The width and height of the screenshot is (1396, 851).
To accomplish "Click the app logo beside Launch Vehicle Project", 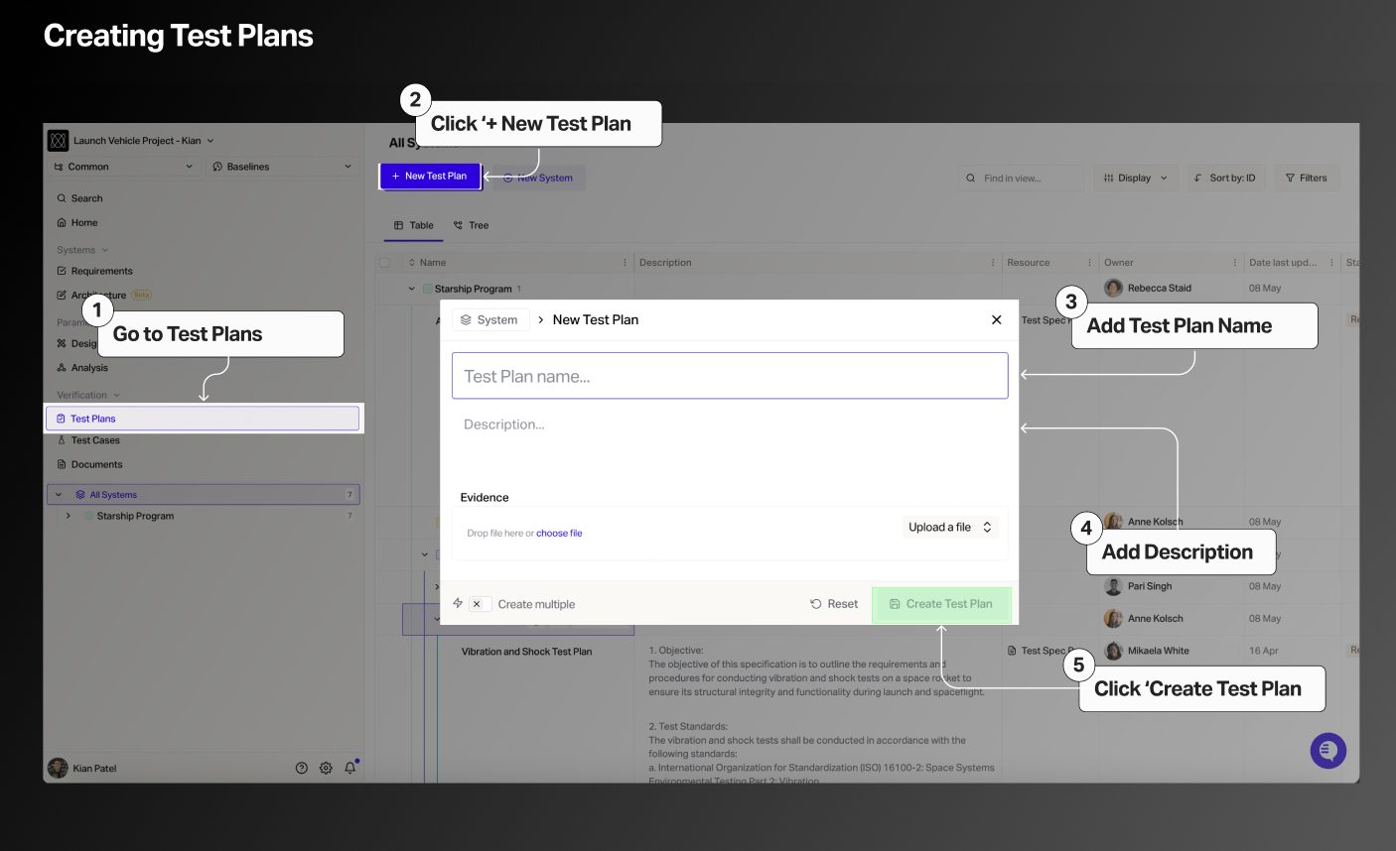I will click(x=59, y=141).
